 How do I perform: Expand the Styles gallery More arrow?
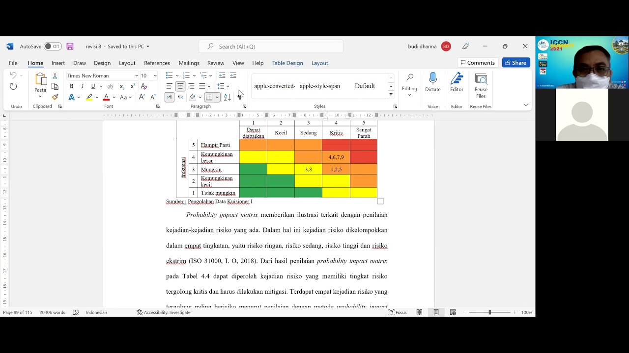pos(391,94)
